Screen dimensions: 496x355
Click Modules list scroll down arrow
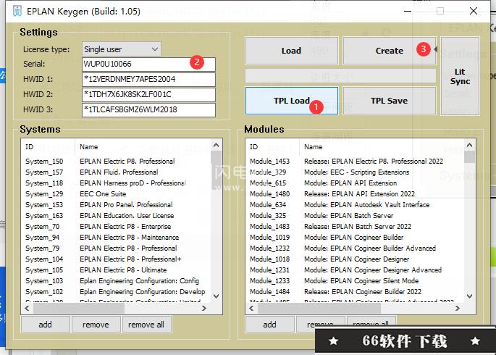pyautogui.click(x=470, y=296)
